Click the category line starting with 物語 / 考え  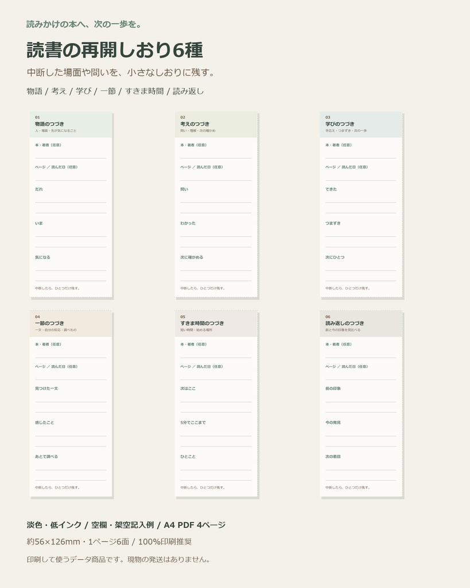coord(115,91)
